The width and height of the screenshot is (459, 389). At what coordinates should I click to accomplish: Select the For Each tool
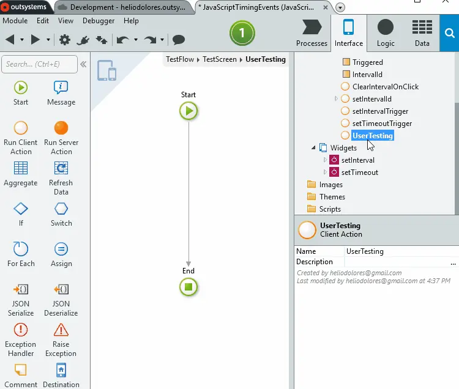point(20,255)
